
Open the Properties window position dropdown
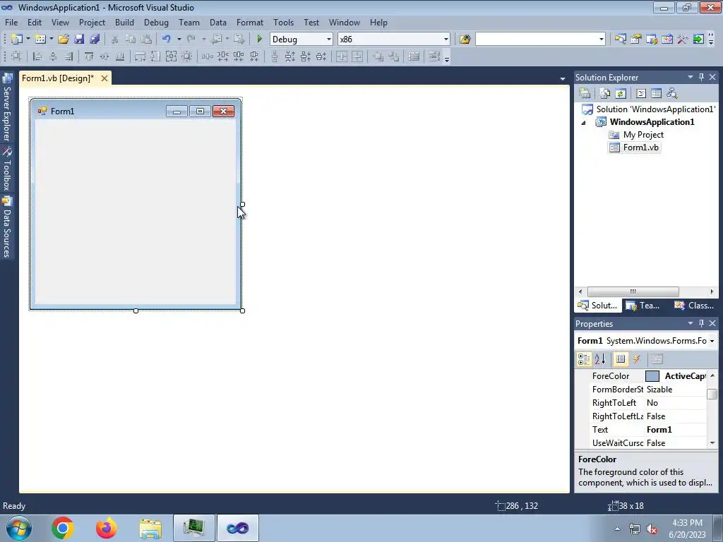(x=691, y=323)
